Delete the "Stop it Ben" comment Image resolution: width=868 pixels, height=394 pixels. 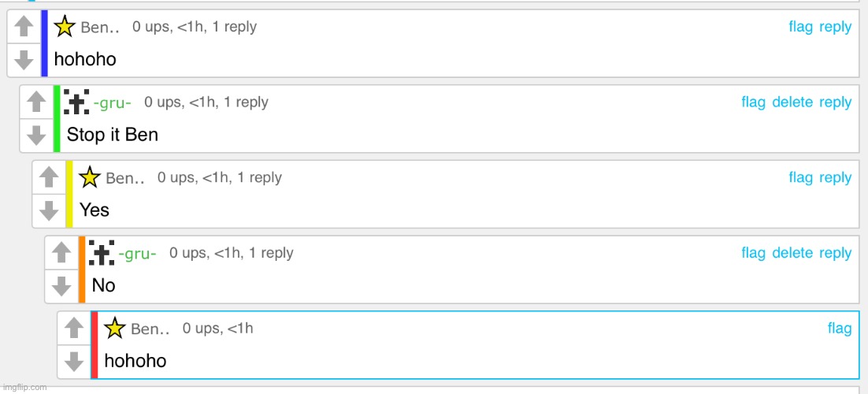pos(792,102)
